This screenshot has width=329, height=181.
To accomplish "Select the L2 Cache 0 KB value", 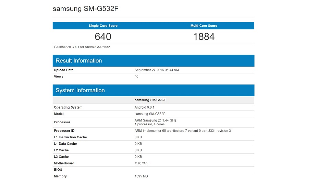I will tap(138, 150).
